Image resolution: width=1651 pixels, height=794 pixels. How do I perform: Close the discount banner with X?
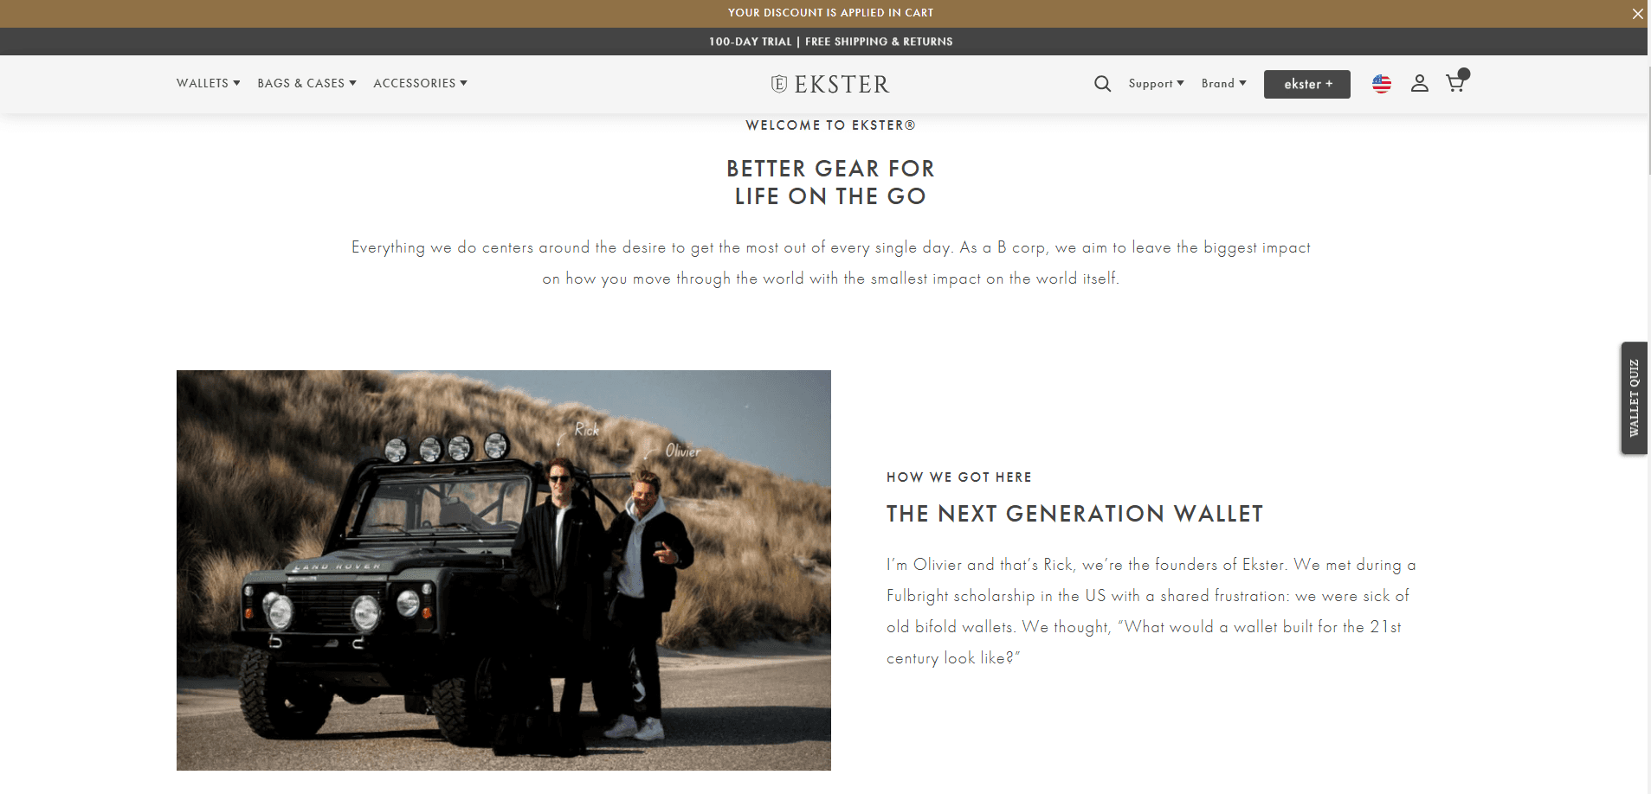pyautogui.click(x=1637, y=14)
